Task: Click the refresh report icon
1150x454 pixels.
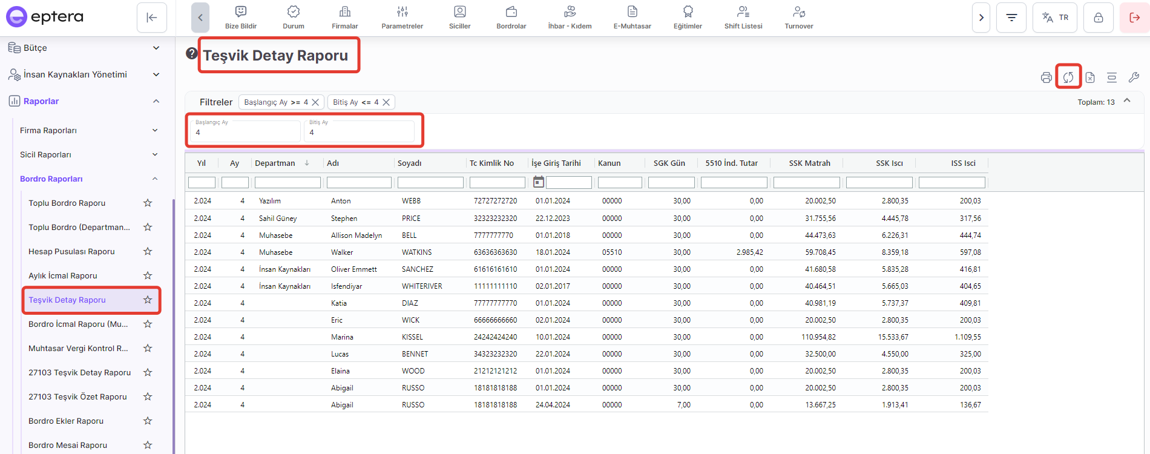Action: point(1068,77)
